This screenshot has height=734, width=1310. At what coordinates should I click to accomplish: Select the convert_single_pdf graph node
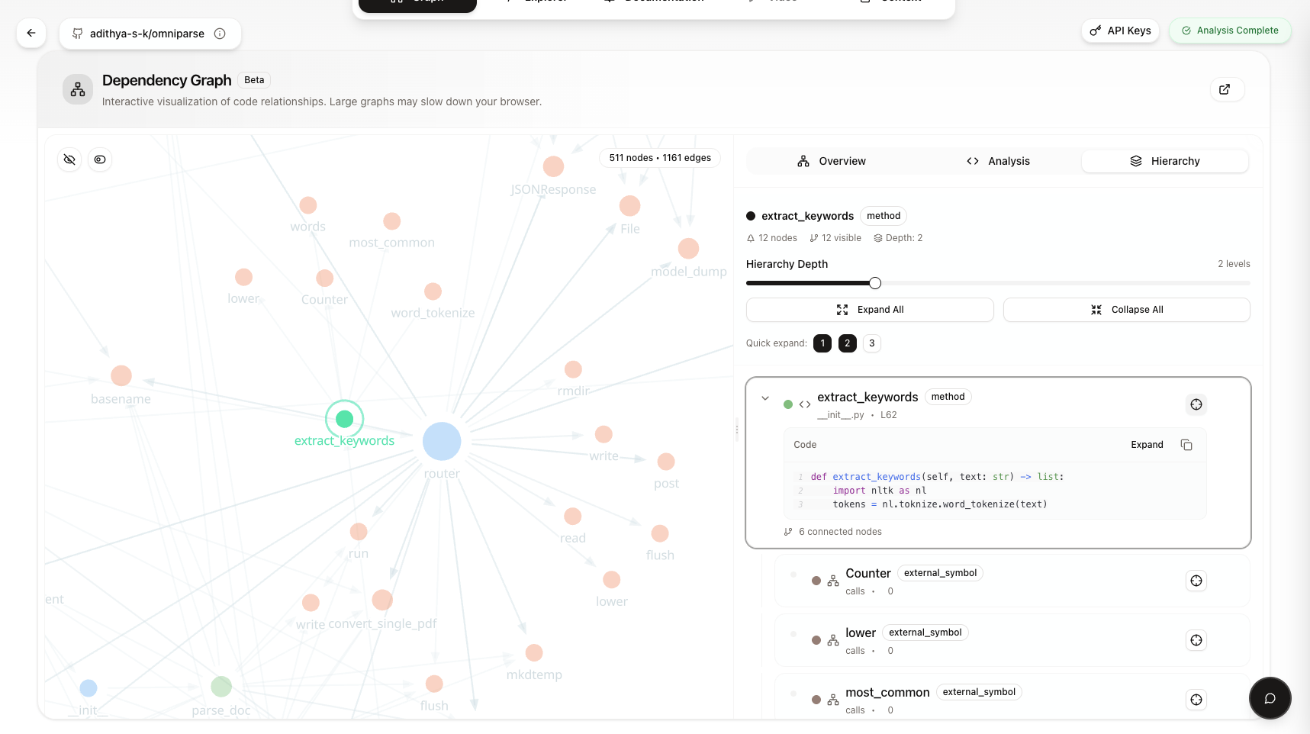[x=382, y=600]
